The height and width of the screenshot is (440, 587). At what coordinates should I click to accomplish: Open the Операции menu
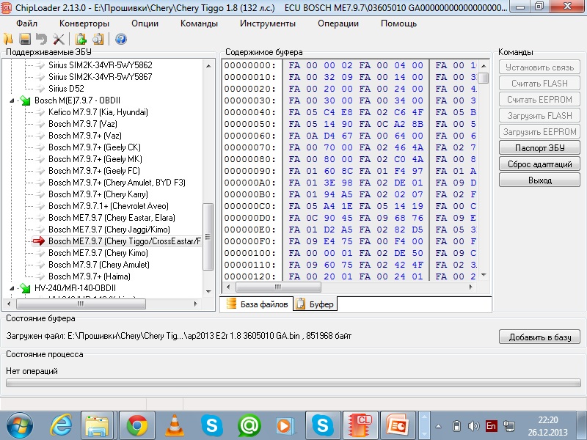coord(338,23)
